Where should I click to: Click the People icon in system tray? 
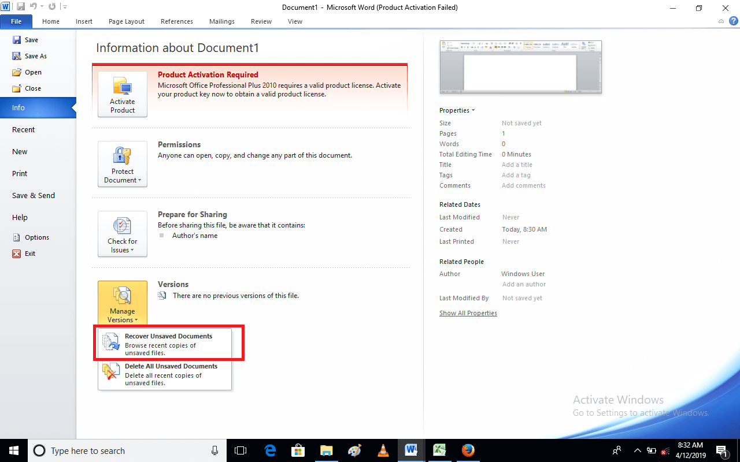coord(617,450)
